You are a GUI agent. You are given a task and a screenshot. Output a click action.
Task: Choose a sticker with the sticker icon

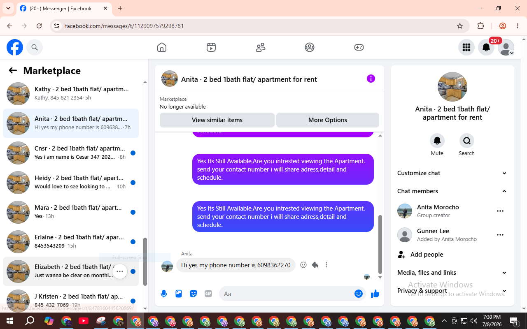point(194,294)
